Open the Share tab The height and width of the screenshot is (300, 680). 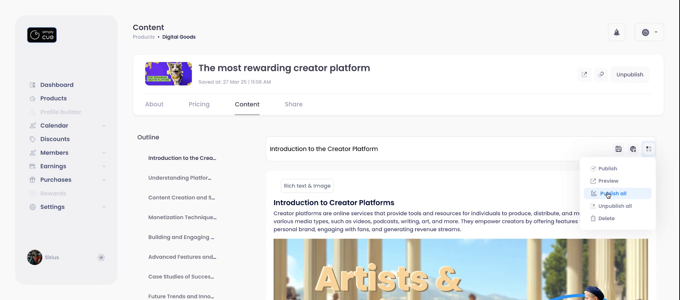tap(294, 104)
